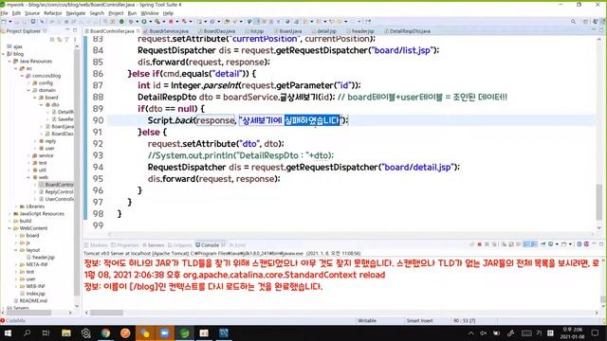Click line 94 in the code editor

[x=303, y=168]
